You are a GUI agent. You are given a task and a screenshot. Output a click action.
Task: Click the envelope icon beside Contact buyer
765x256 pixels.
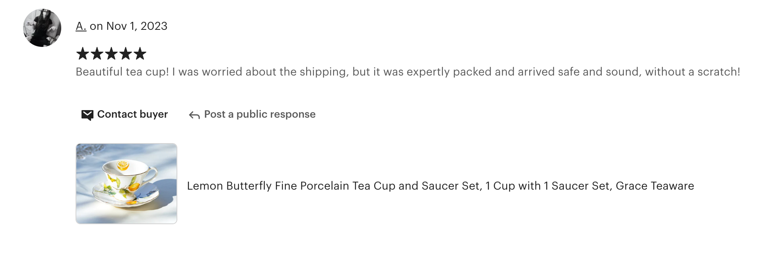tap(87, 115)
